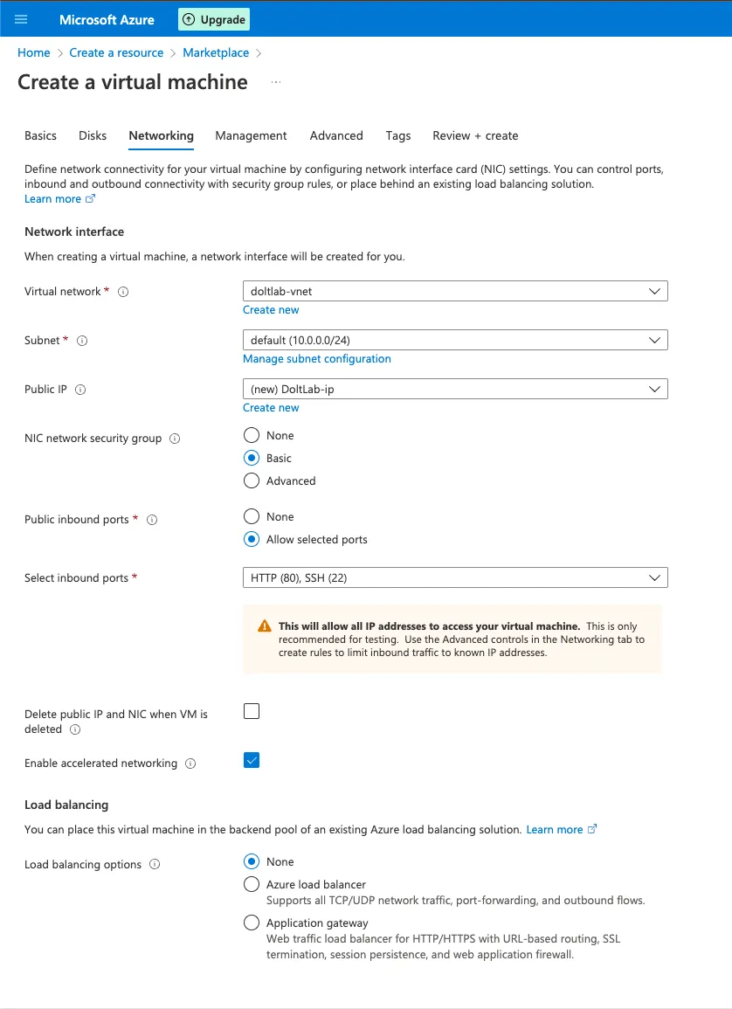Select the Advanced NIC security group option
The width and height of the screenshot is (732, 1009).
coord(252,480)
